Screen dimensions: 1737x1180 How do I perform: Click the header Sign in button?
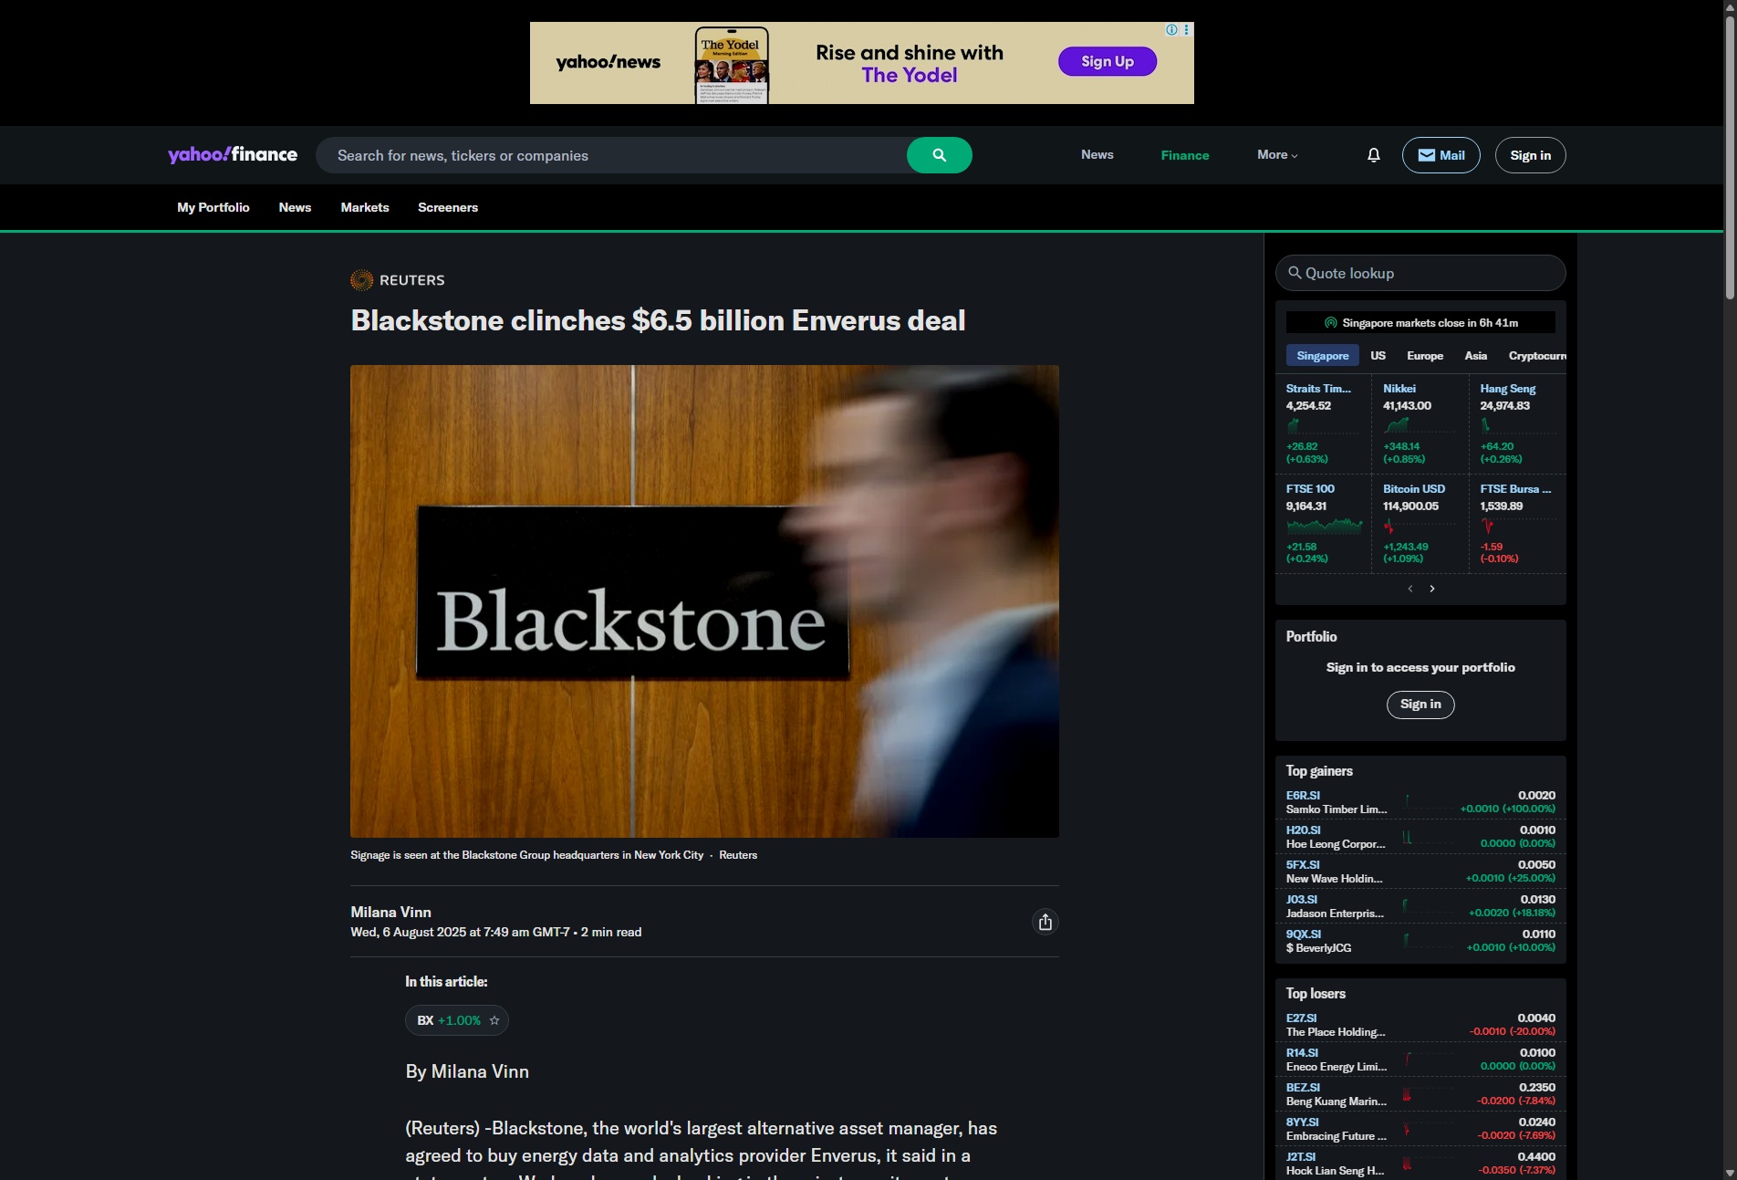[1530, 155]
